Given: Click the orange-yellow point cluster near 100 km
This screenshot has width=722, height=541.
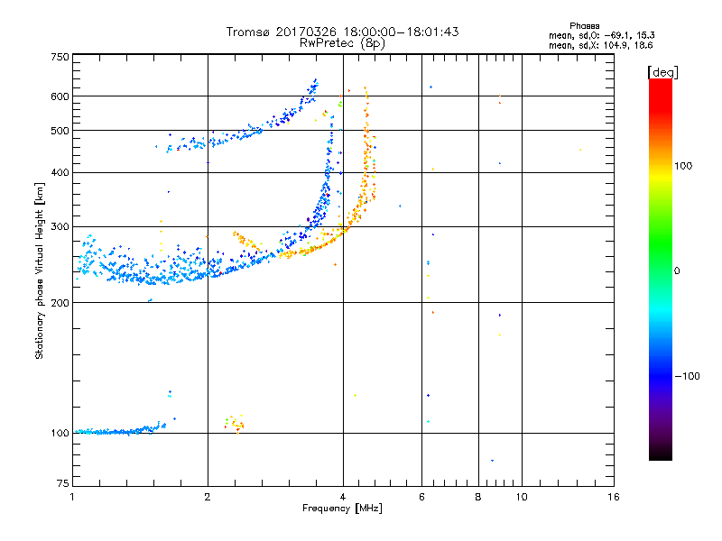Looking at the screenshot, I should point(235,423).
